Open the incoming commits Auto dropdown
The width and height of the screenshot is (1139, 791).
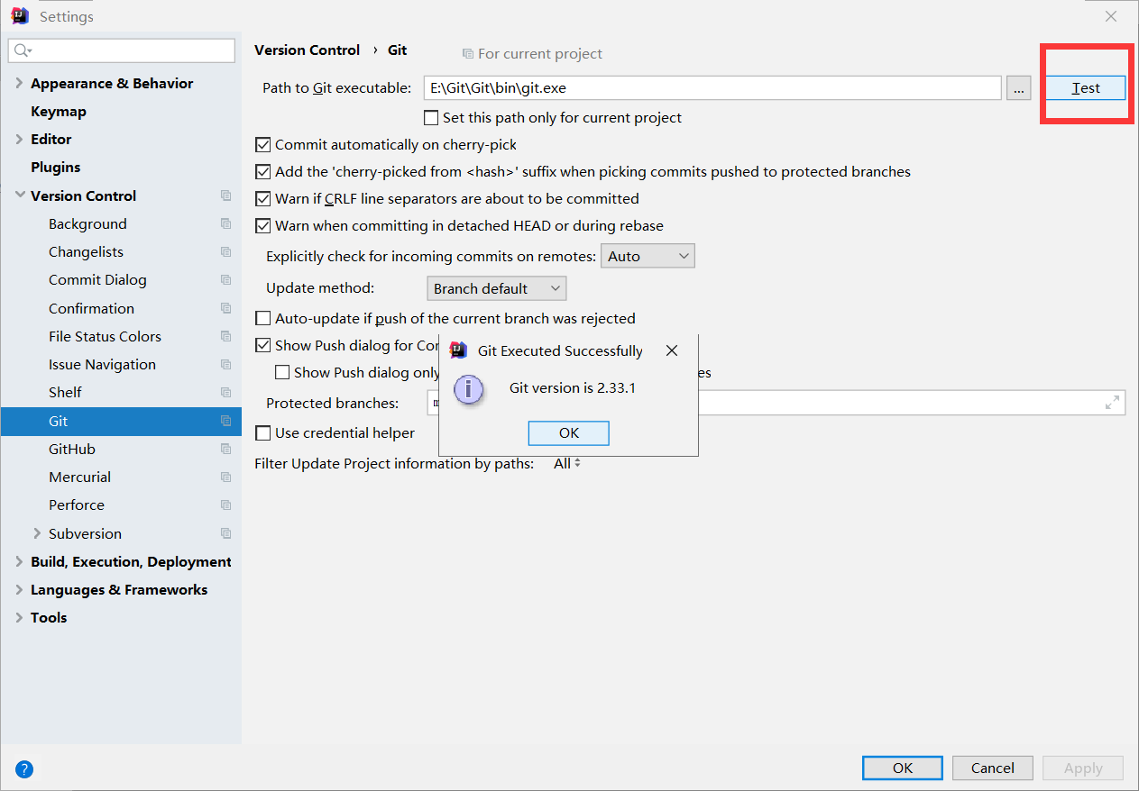click(x=648, y=256)
